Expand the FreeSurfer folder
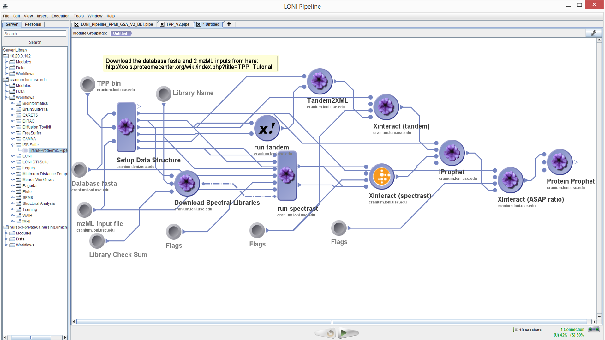Viewport: 605px width, 340px height. (x=13, y=133)
